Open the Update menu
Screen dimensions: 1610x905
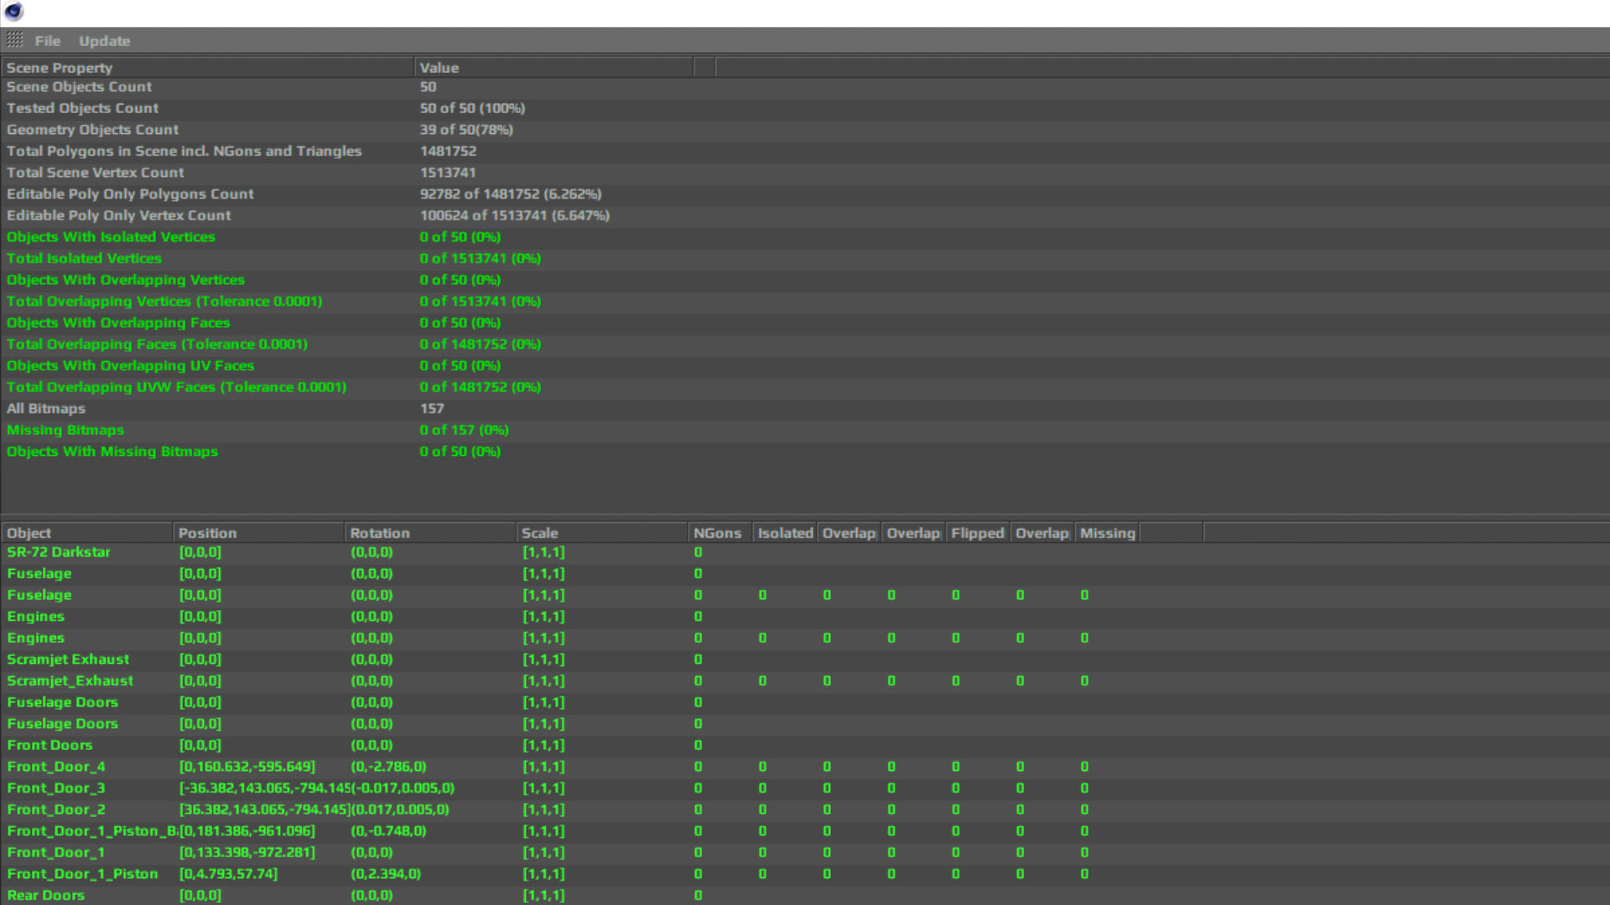(104, 41)
